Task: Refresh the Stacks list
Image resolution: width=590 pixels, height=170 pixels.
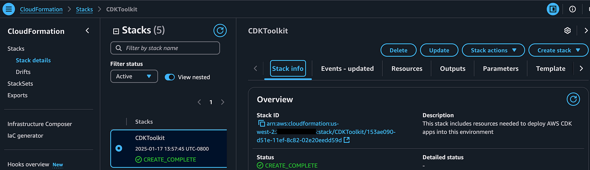Action: 220,31
